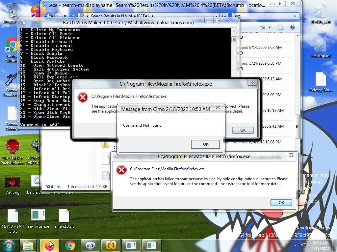
Task: Click the '1 item selected 490 KB' status text
Action: coord(87,187)
